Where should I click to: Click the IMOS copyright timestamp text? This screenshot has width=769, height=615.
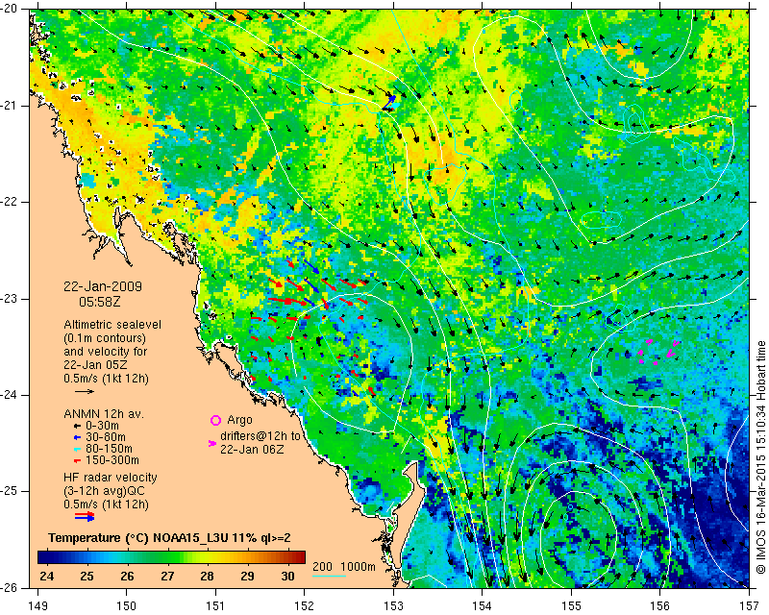[760, 457]
